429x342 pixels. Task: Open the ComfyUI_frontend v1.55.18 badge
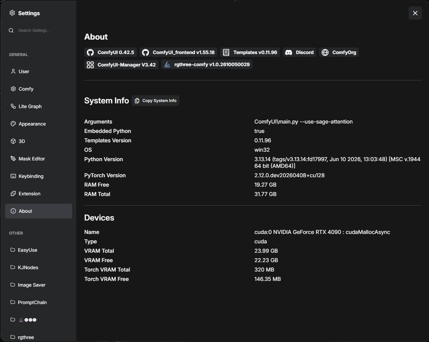pyautogui.click(x=178, y=52)
